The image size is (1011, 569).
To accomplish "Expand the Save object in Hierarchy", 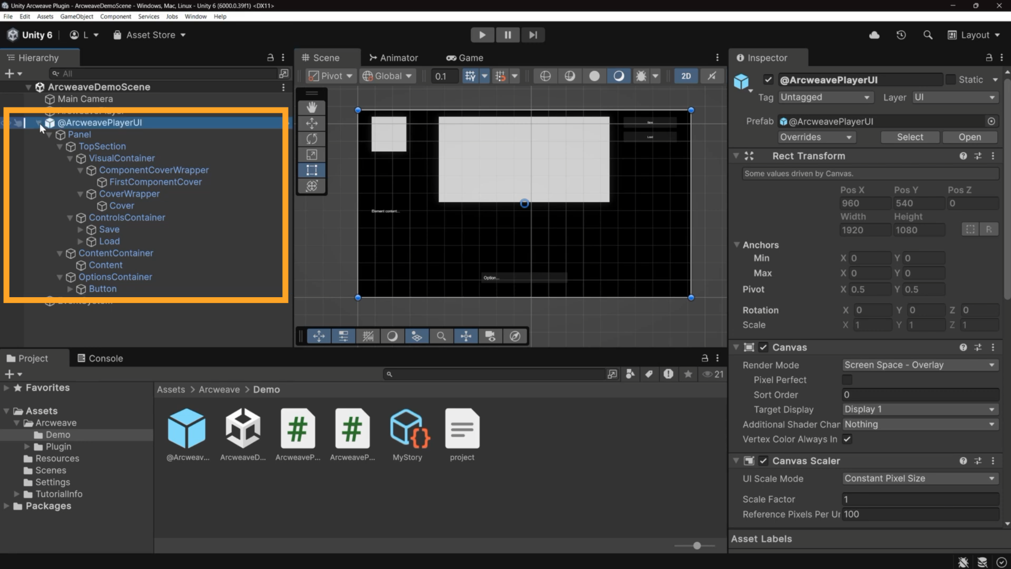I will pos(81,230).
